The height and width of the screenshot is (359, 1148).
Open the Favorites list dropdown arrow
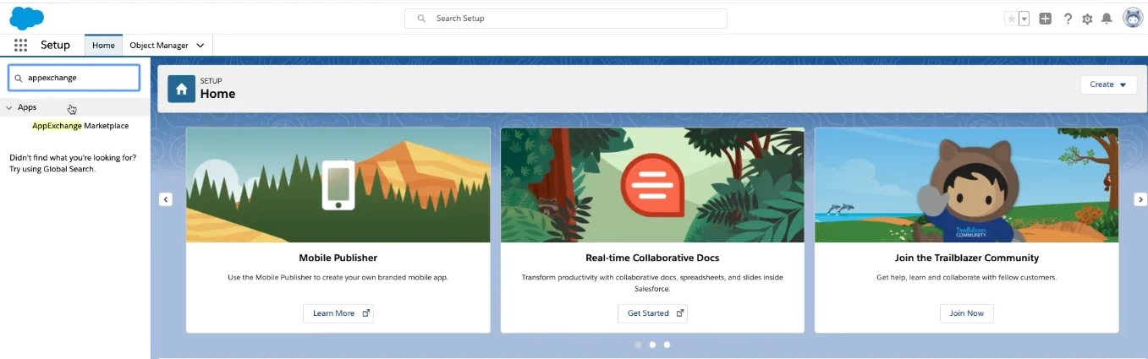pos(1024,19)
